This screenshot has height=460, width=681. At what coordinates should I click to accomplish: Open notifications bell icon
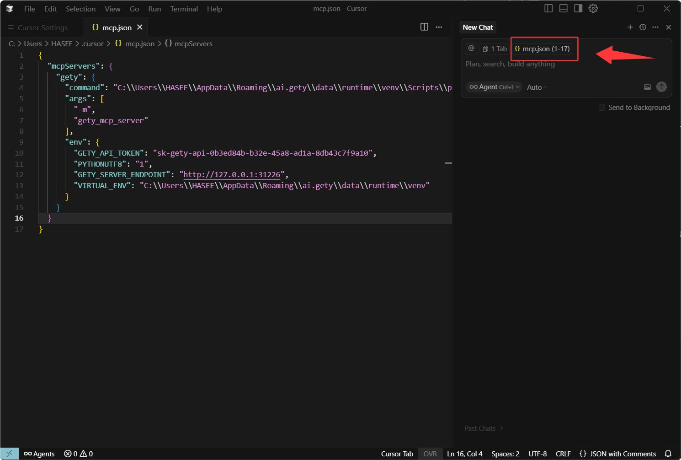[668, 454]
